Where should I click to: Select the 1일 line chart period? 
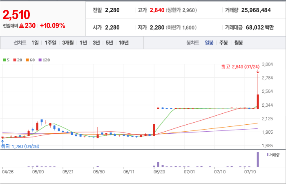click(x=35, y=43)
